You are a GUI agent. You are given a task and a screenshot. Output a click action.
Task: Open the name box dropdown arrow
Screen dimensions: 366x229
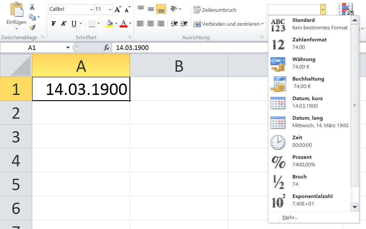(x=68, y=48)
